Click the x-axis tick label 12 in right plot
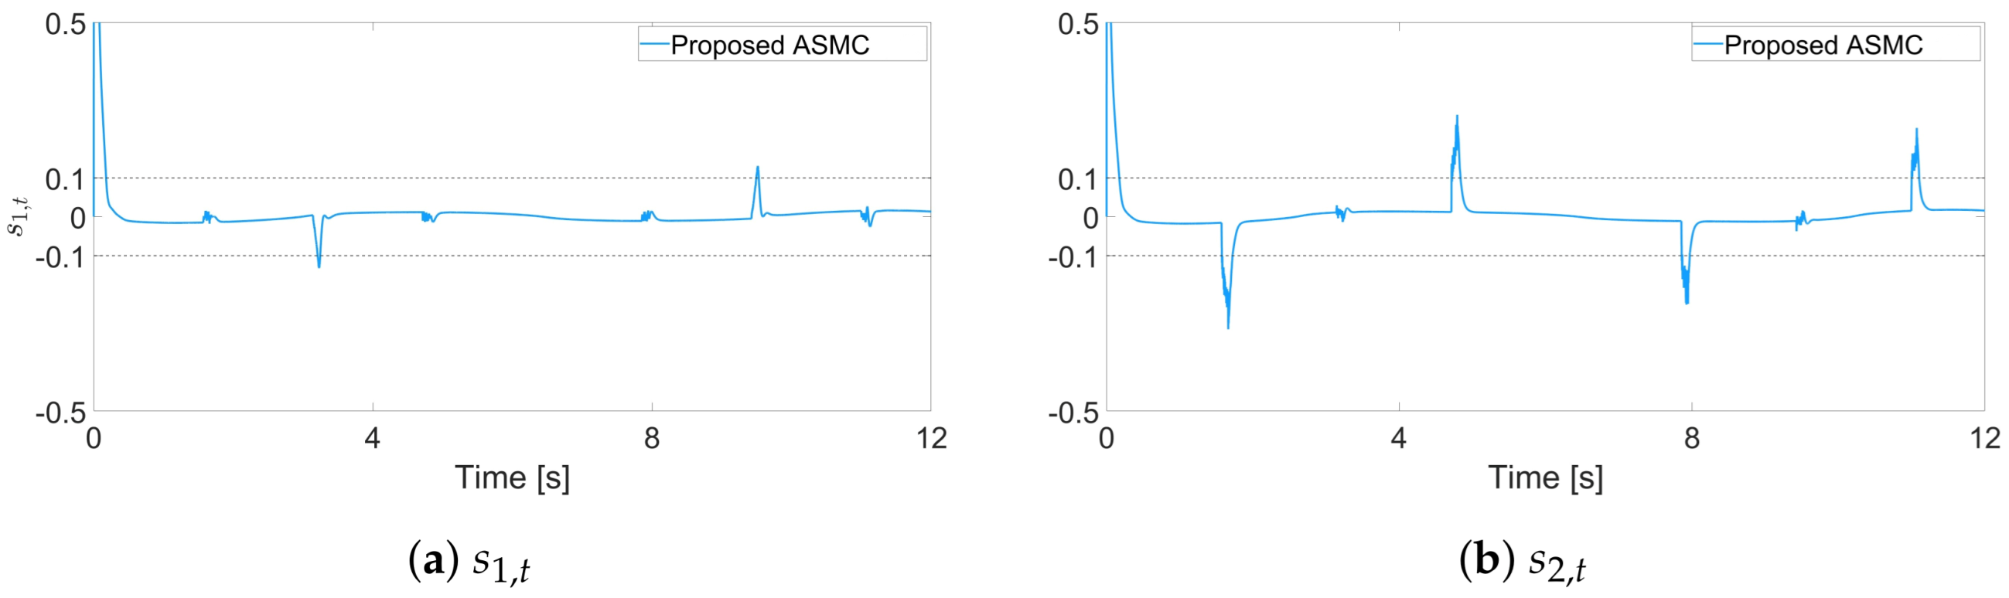Screen dimensions: 2009x598 [1984, 438]
